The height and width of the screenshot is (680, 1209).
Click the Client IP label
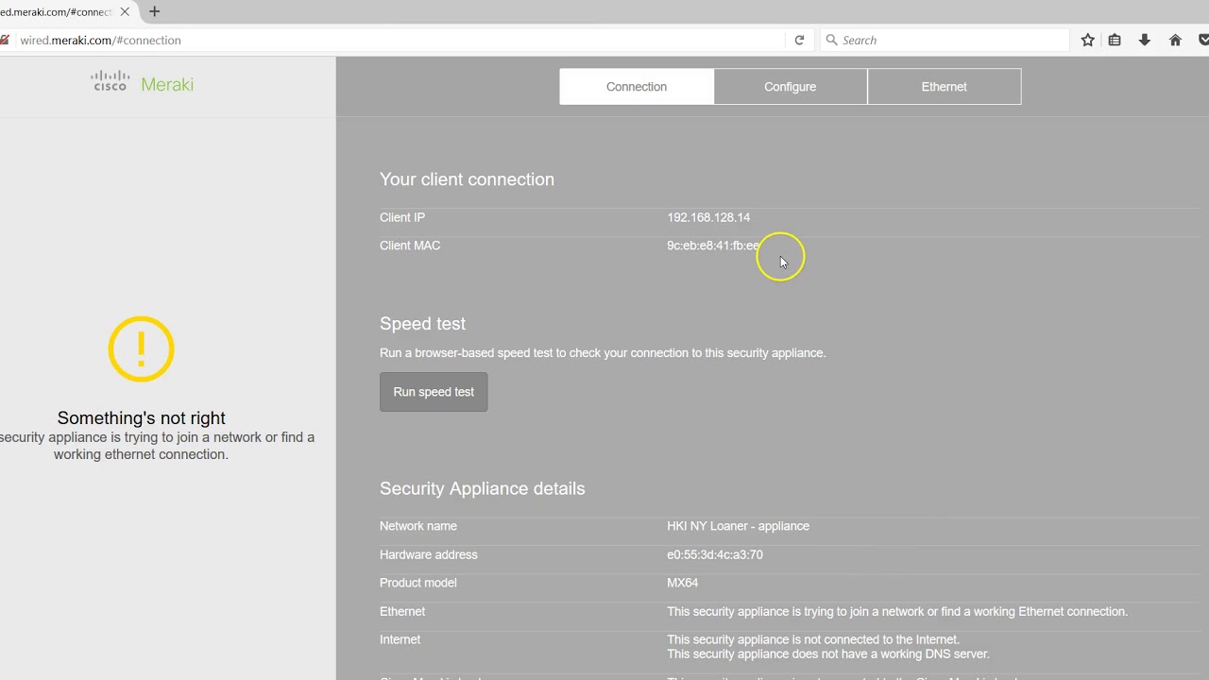tap(402, 217)
